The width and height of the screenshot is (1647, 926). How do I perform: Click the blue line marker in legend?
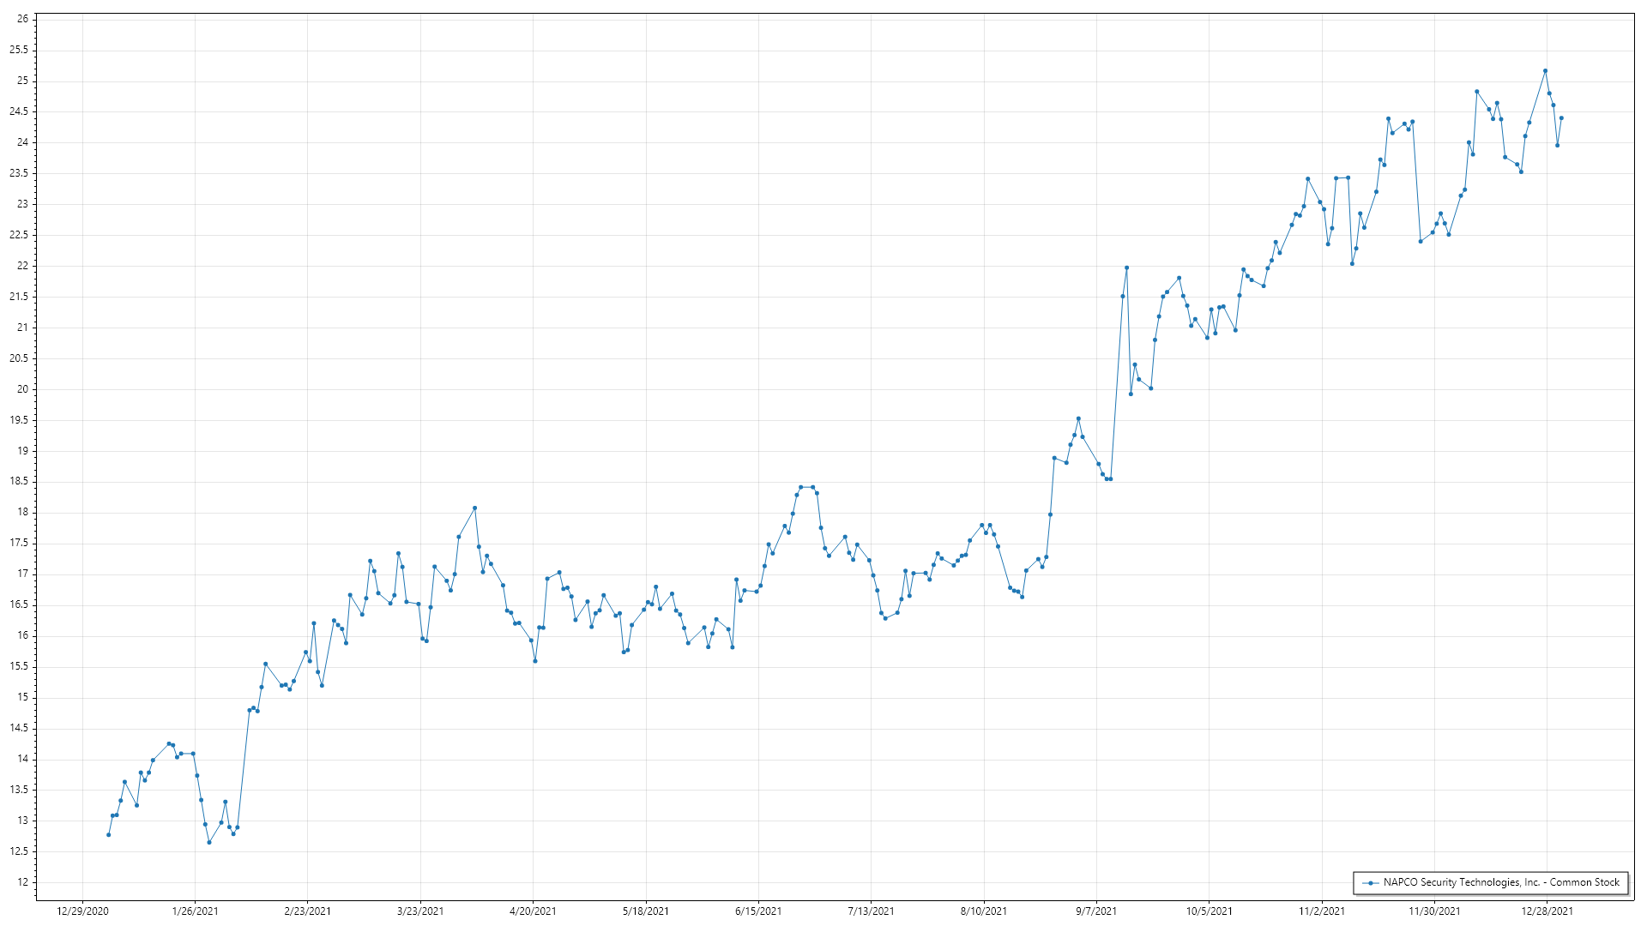click(1371, 883)
